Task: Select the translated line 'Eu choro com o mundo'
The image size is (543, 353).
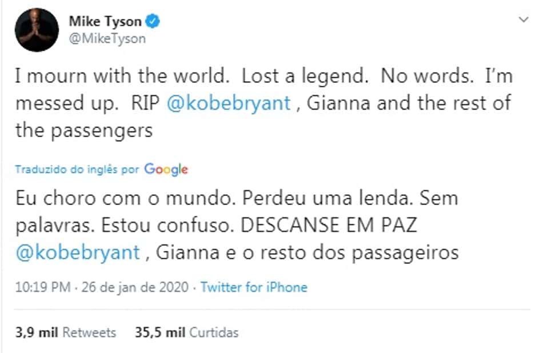Action: point(126,198)
